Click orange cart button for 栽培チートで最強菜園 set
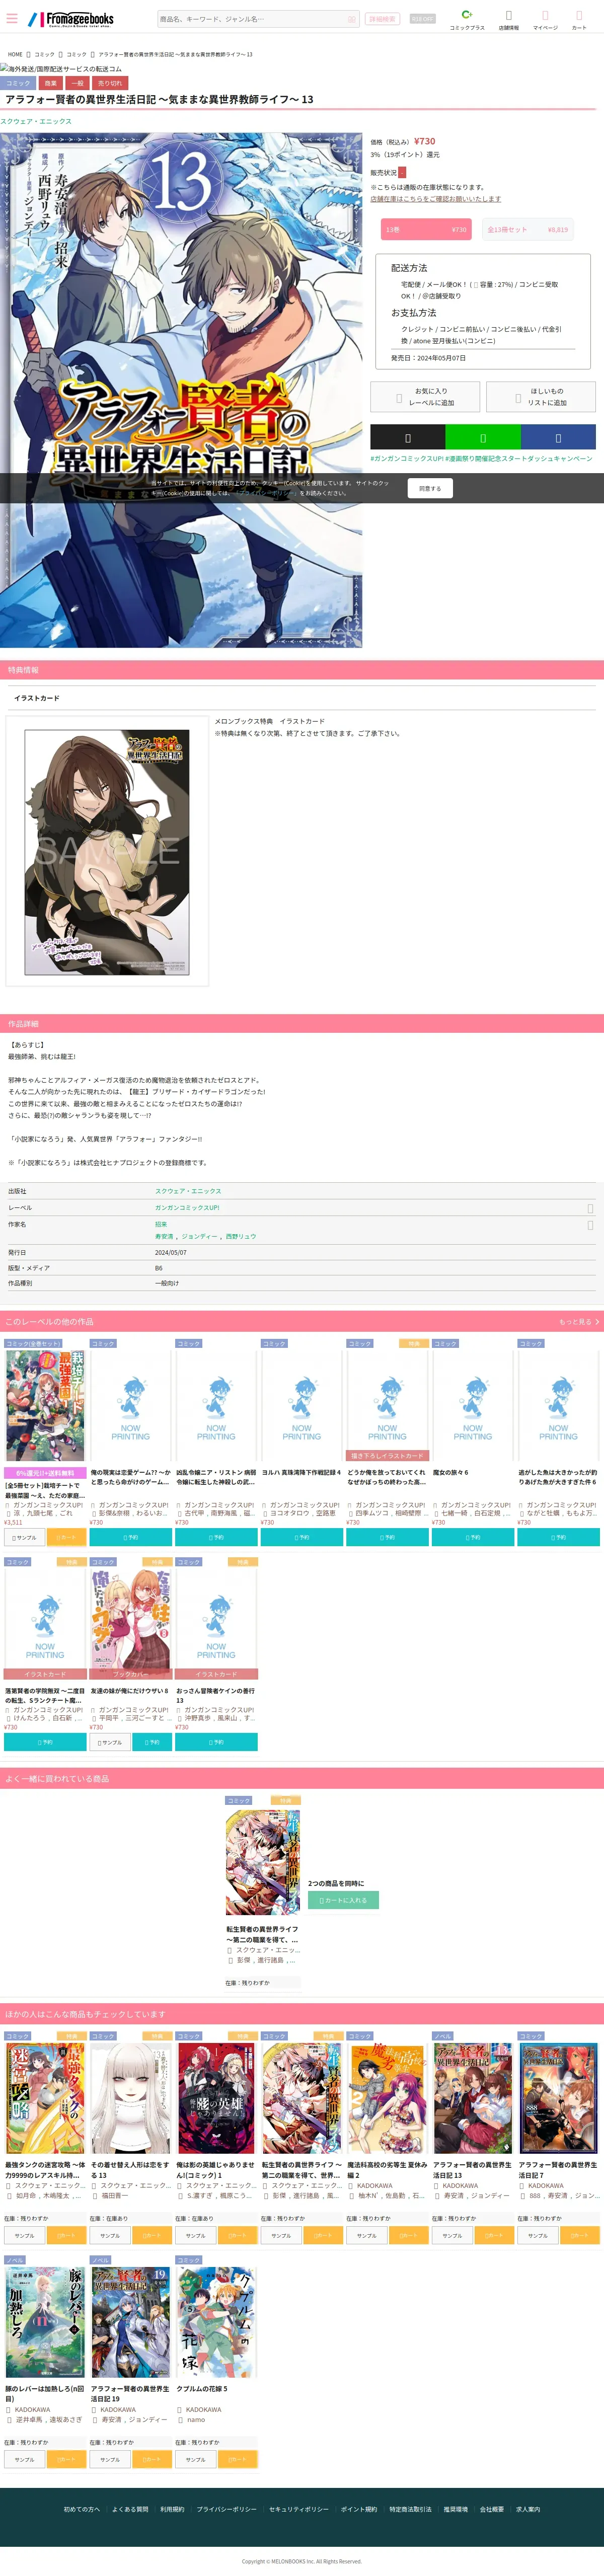604x2576 pixels. point(67,1538)
